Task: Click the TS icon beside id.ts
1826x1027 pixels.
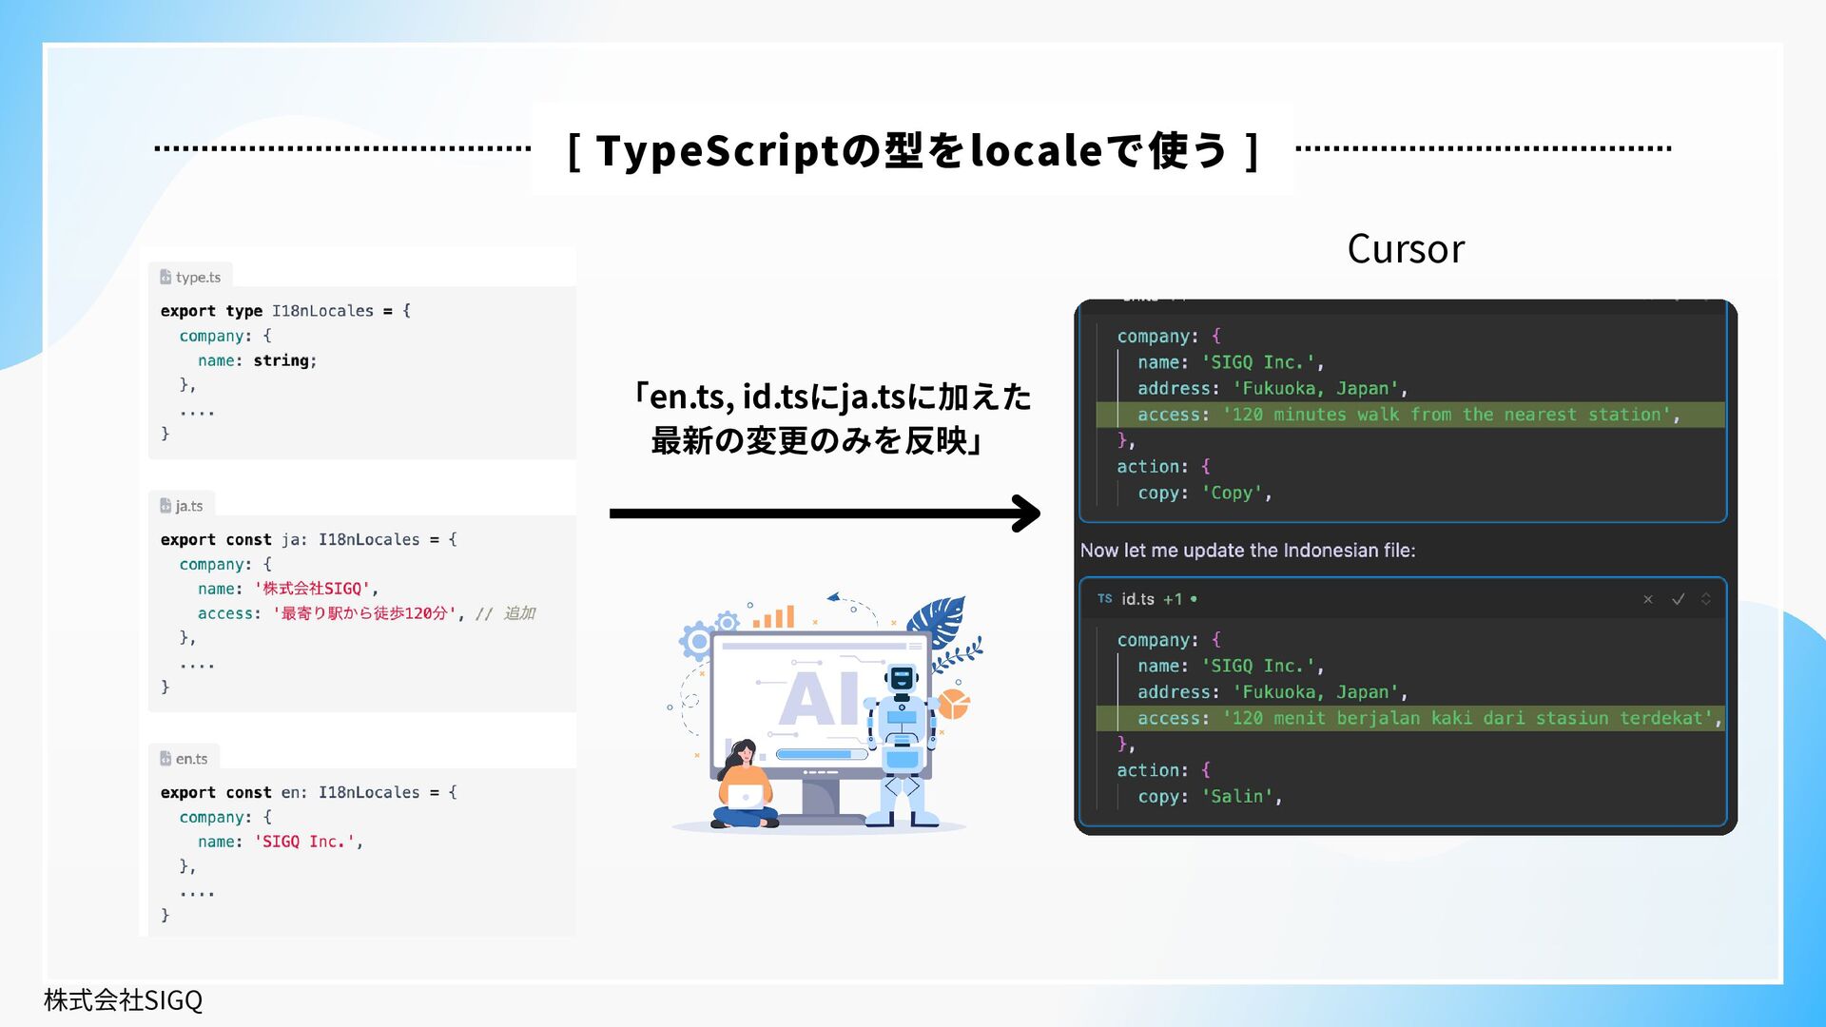Action: (1104, 599)
